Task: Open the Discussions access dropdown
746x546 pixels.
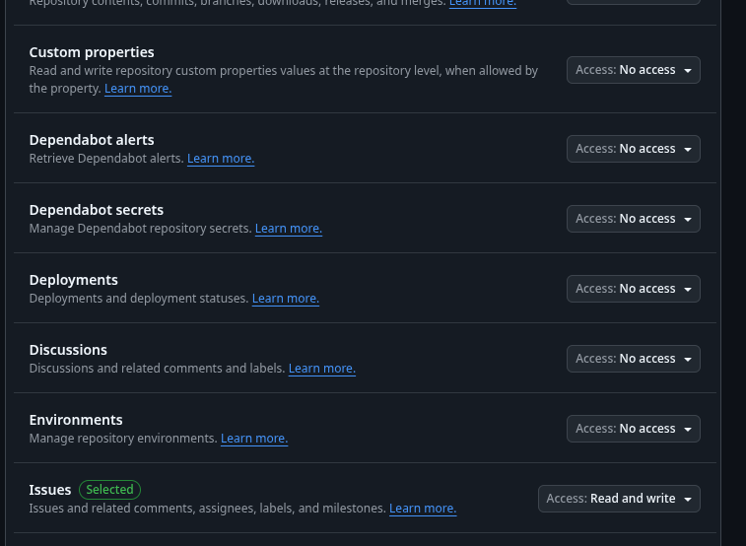Action: click(x=633, y=359)
